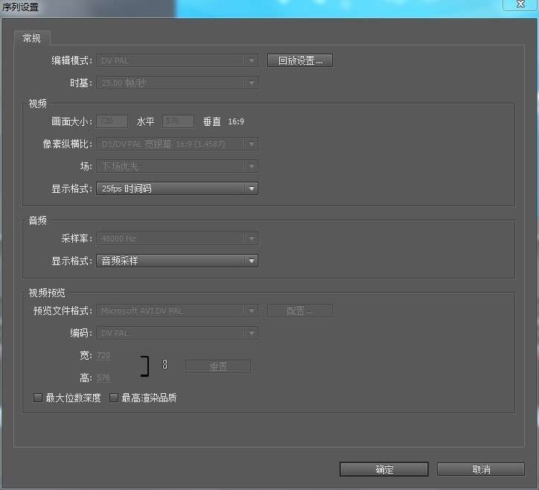Click the 画面大小 horizontal 720 field
Image resolution: width=539 pixels, height=490 pixels.
(x=112, y=121)
